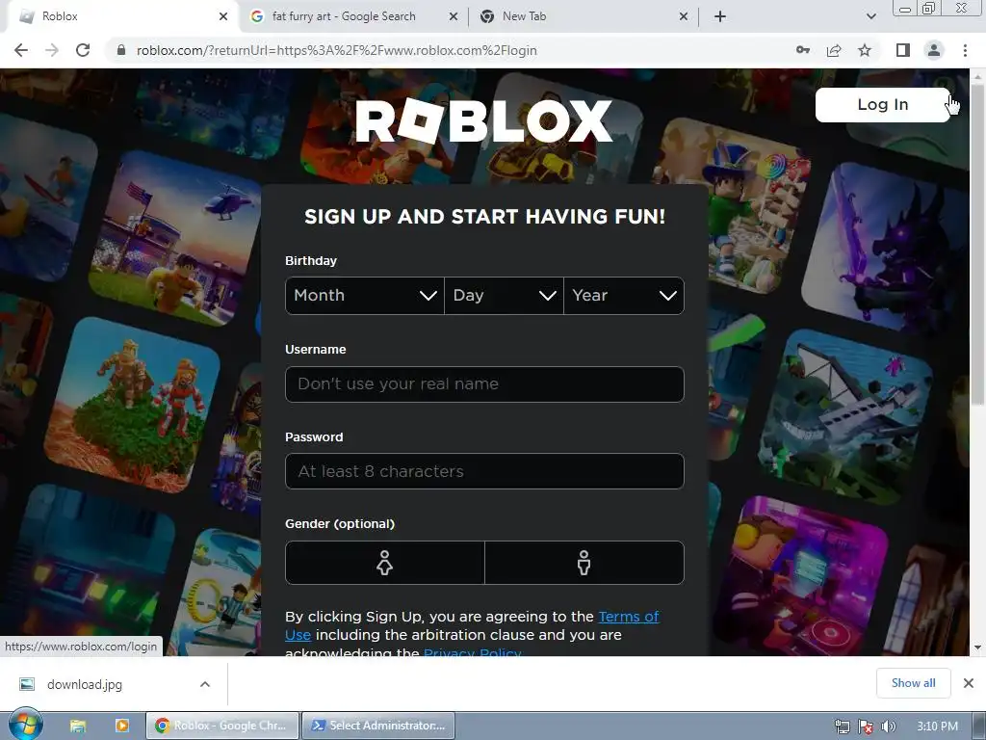
Task: Open Birthday Year dropdown
Action: coord(624,296)
